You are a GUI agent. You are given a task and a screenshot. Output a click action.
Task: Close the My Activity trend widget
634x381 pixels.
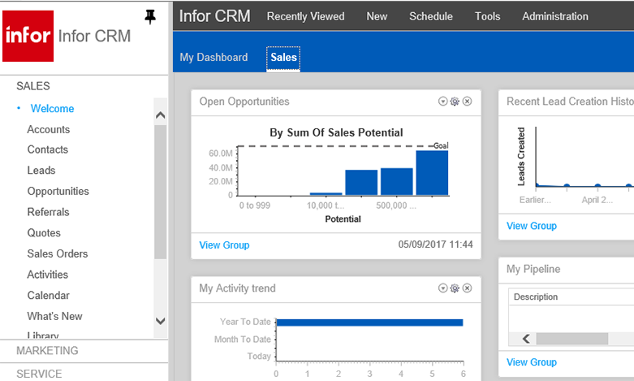(467, 288)
